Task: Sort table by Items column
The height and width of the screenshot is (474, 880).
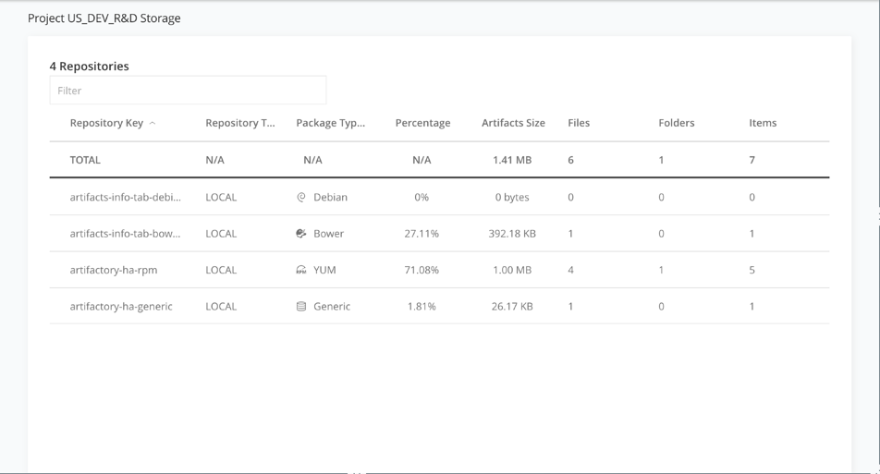Action: (763, 123)
